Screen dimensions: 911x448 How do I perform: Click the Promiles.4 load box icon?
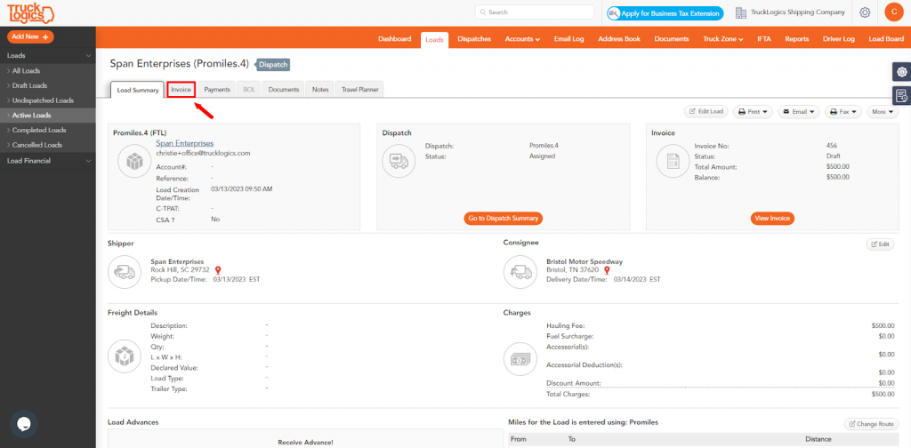click(135, 161)
